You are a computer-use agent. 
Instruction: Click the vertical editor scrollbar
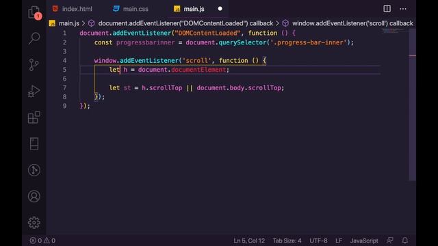[413, 105]
